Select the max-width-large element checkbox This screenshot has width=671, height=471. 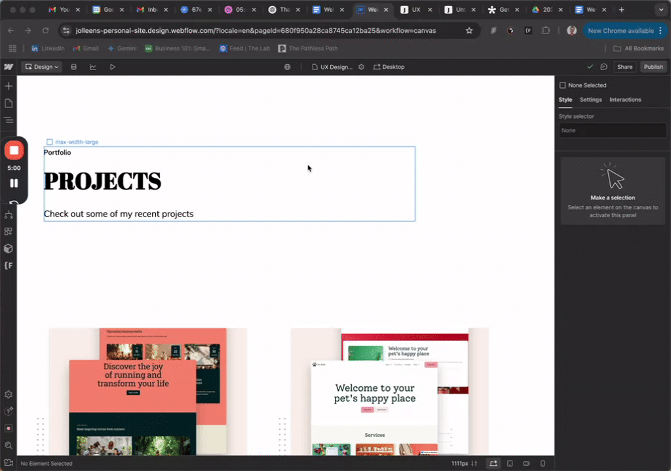pyautogui.click(x=50, y=141)
